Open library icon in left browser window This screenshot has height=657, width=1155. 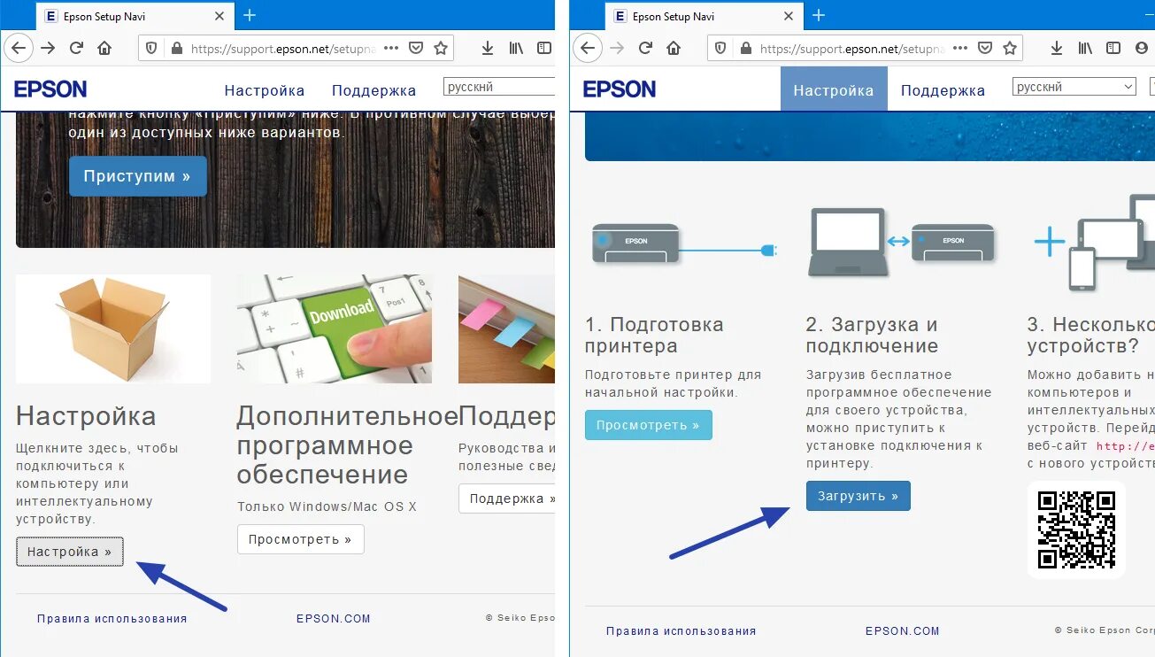coord(516,48)
